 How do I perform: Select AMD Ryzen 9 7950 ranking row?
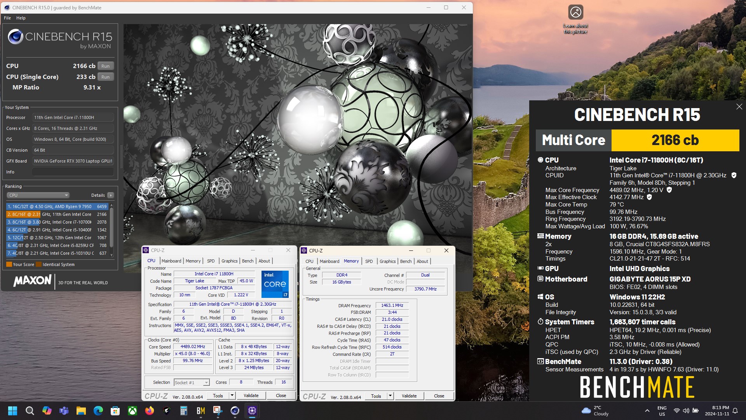coord(57,206)
